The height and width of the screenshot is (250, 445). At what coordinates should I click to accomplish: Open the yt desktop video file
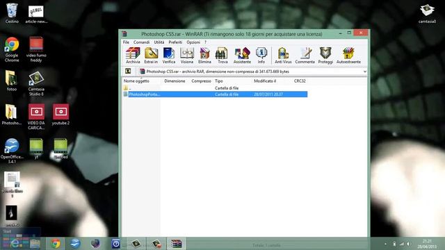(x=36, y=149)
